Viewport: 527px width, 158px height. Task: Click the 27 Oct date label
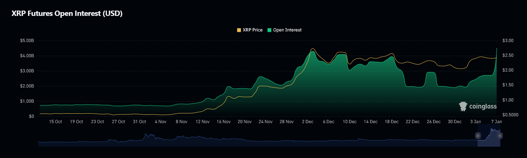coord(119,122)
